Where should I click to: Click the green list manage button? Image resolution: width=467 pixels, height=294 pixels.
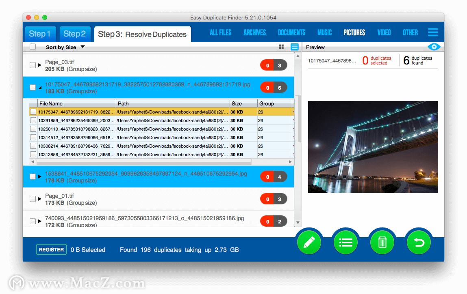[x=345, y=242]
